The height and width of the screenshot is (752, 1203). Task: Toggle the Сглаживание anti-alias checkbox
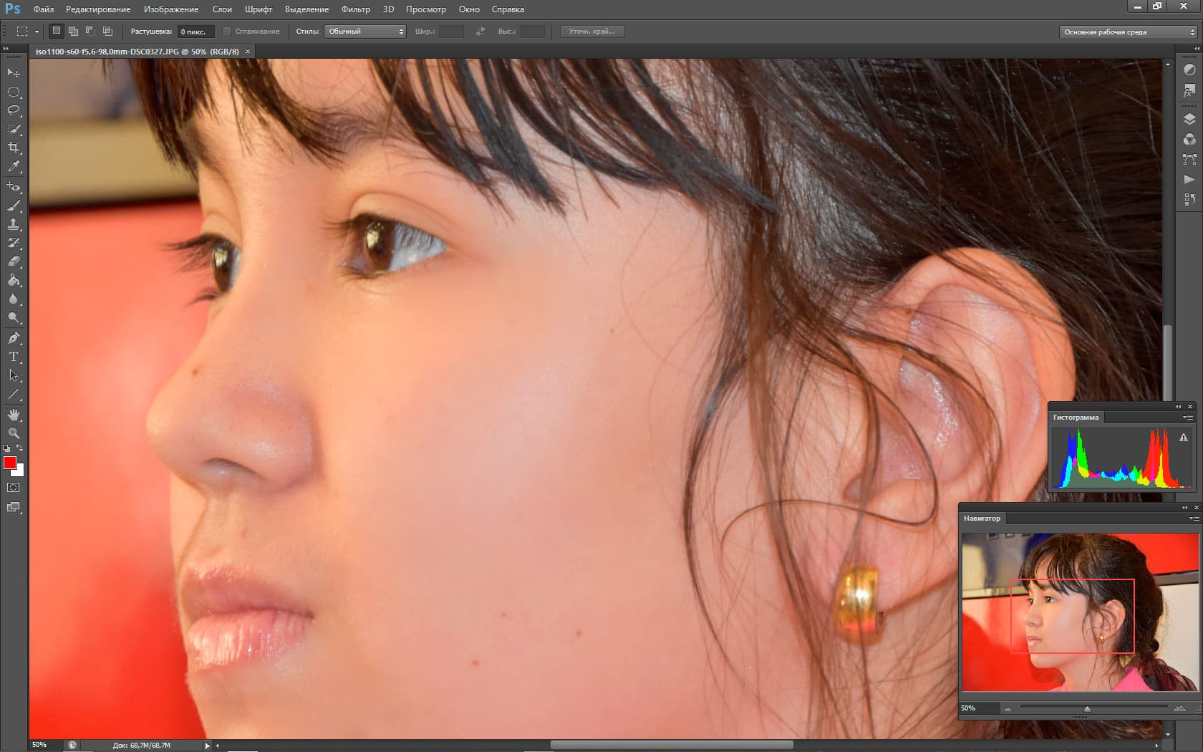(227, 32)
